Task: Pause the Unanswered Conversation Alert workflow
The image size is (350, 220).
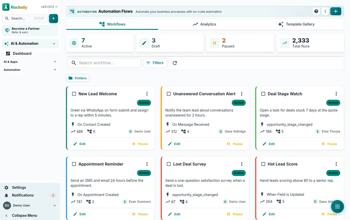Action: point(235,144)
